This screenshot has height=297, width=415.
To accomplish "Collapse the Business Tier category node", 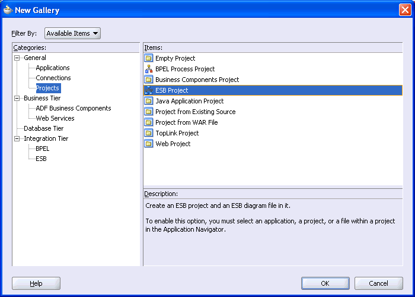I will pos(17,98).
